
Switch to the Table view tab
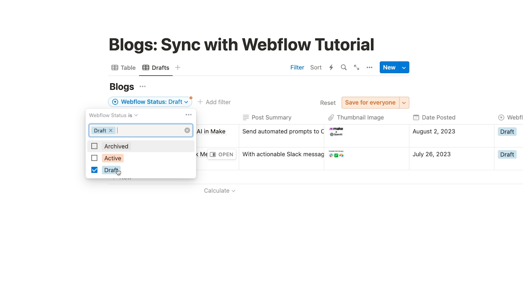pos(124,68)
